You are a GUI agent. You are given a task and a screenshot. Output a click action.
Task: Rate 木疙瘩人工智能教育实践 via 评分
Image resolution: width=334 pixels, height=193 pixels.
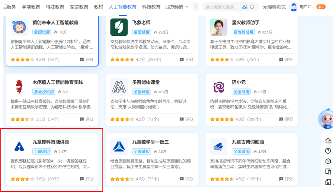click(86, 119)
